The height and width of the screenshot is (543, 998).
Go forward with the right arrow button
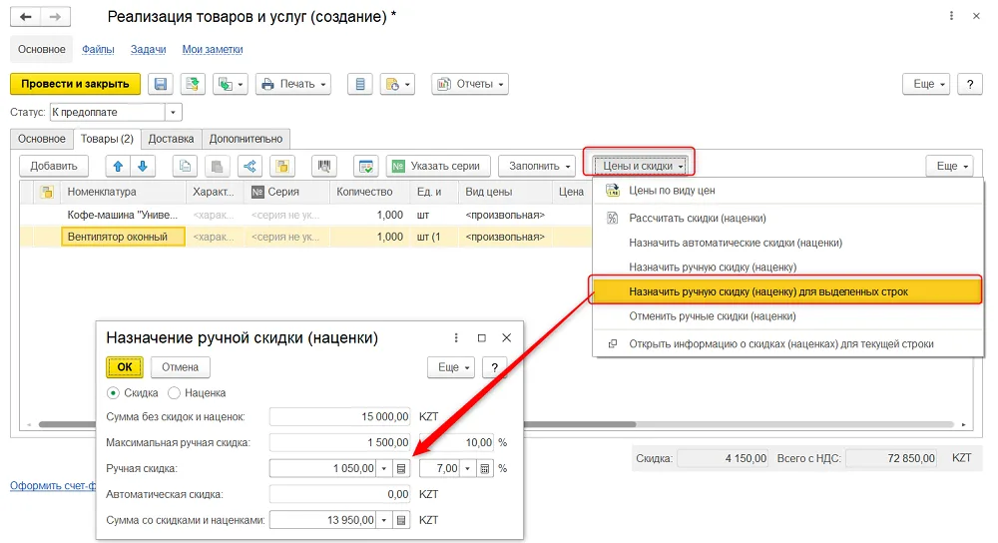(x=55, y=17)
